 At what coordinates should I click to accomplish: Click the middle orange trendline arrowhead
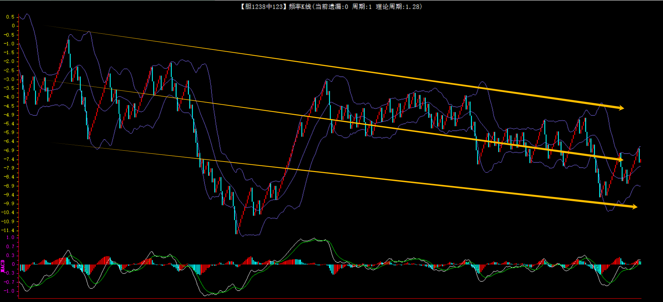(x=620, y=160)
